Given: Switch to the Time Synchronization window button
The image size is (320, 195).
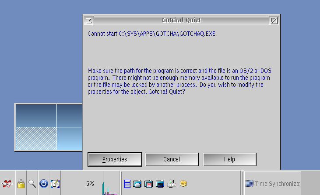Looking at the screenshot, I should (273, 184).
